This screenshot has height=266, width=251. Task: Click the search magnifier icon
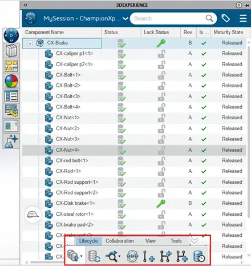coord(209,18)
